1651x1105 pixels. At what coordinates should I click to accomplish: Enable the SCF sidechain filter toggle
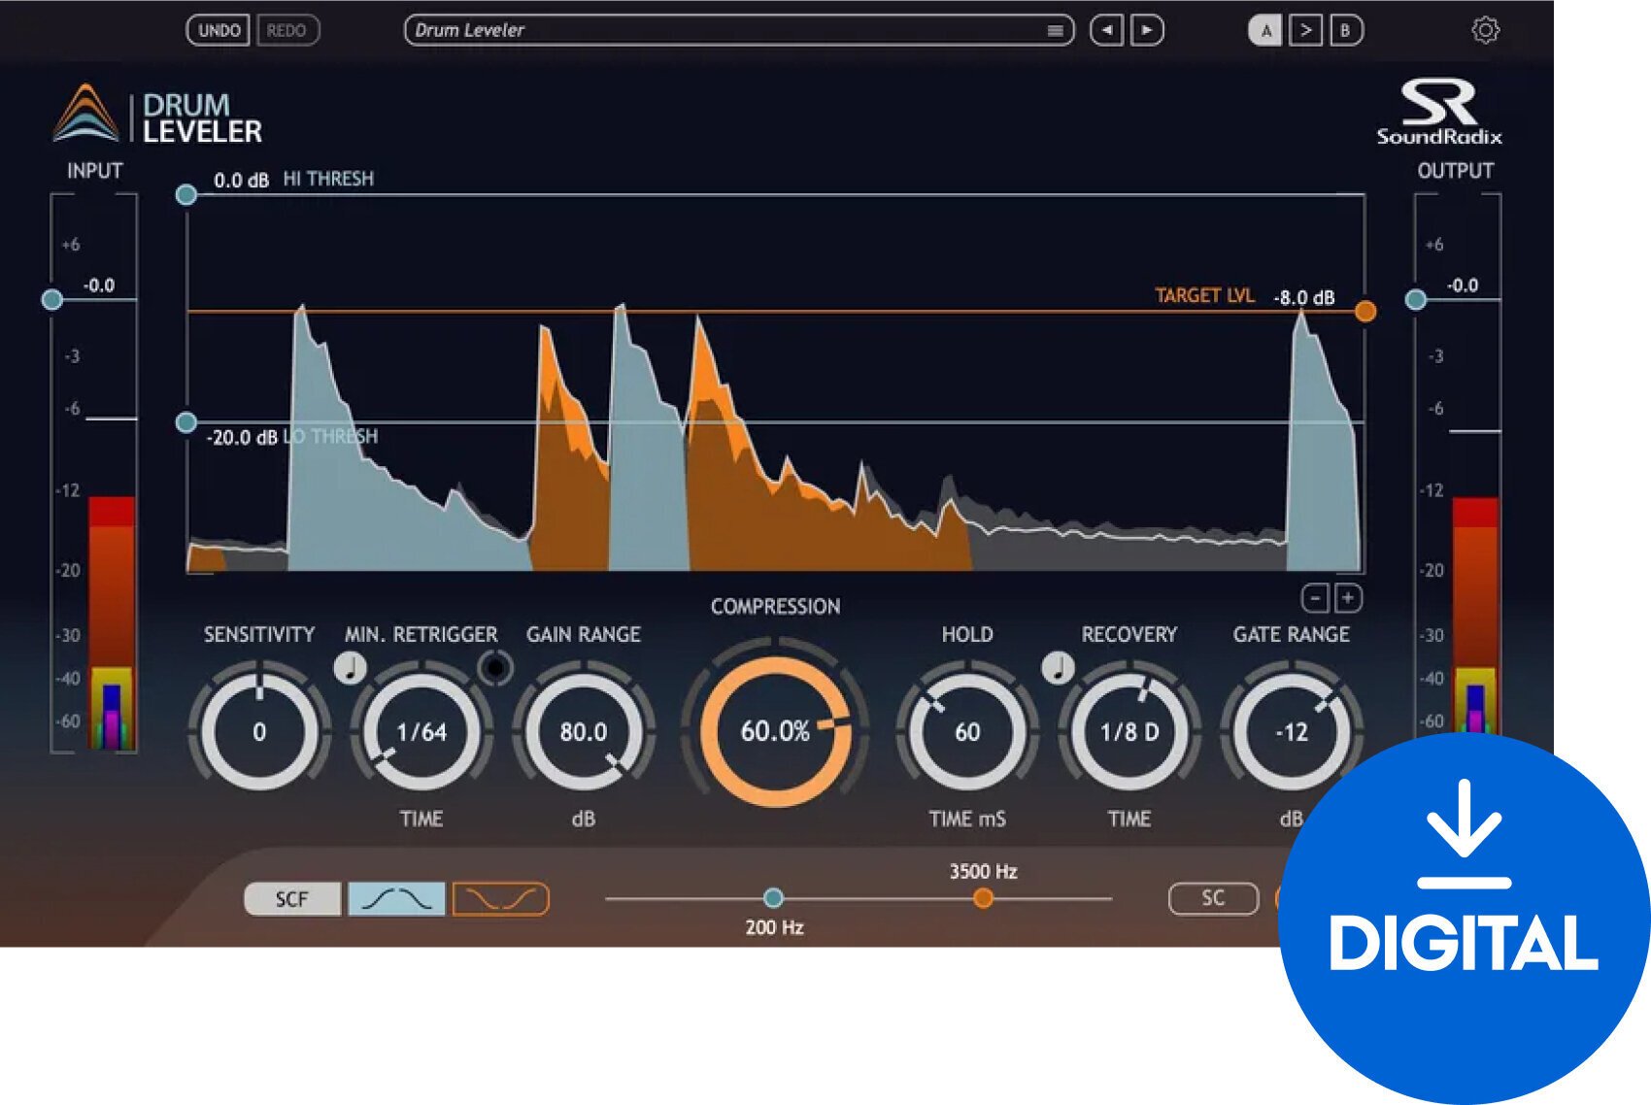(x=291, y=898)
